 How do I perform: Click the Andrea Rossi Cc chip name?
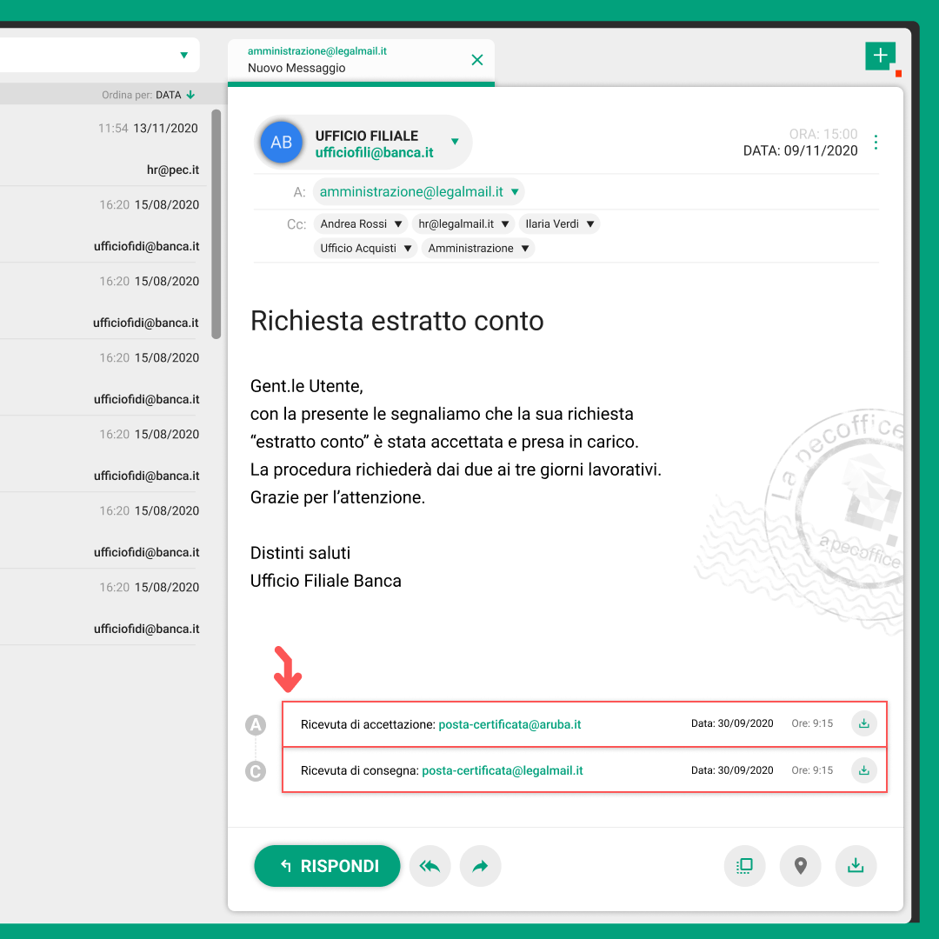[x=353, y=224]
